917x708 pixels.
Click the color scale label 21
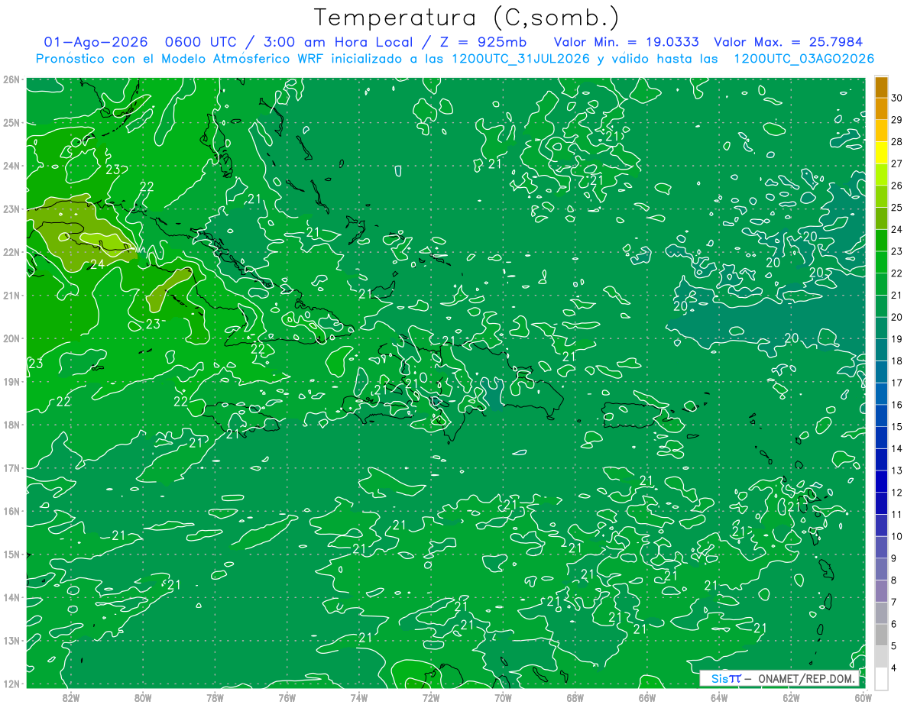(897, 296)
